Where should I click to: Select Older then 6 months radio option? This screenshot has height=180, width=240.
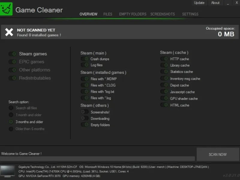pyautogui.click(x=11, y=129)
